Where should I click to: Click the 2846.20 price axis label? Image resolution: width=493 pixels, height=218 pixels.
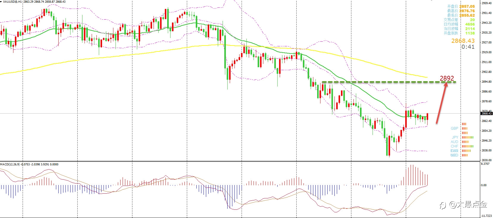486,141
